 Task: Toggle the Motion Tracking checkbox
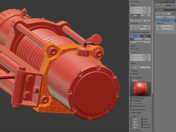coord(133,110)
